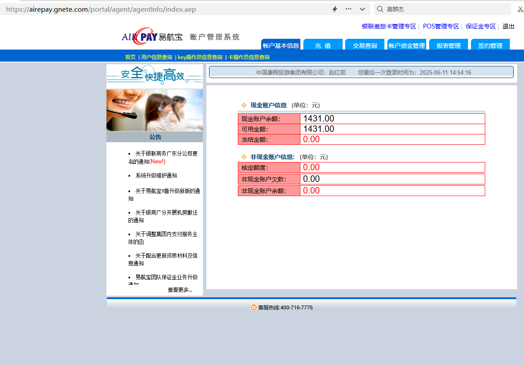Click the search magnifier icon

(x=380, y=9)
